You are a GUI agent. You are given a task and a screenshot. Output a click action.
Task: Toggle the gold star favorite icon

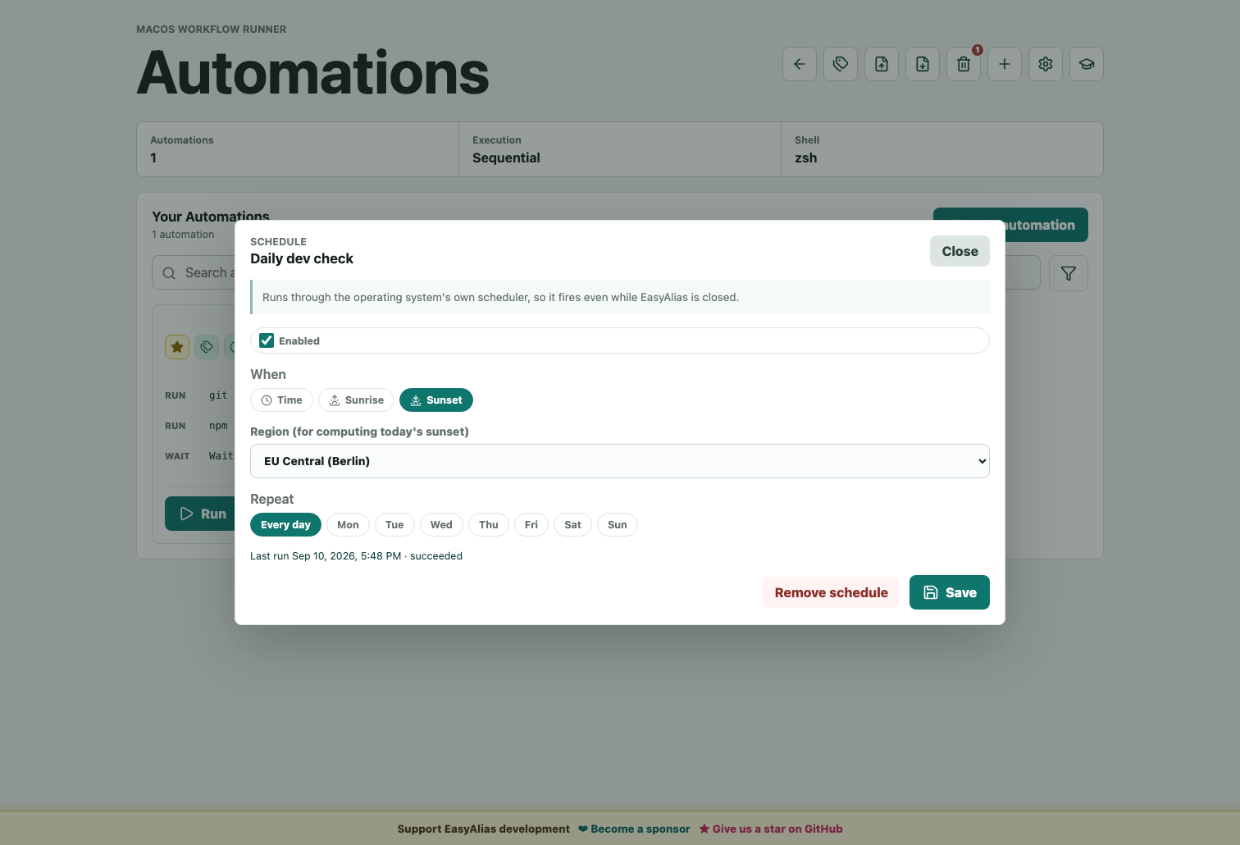tap(177, 347)
